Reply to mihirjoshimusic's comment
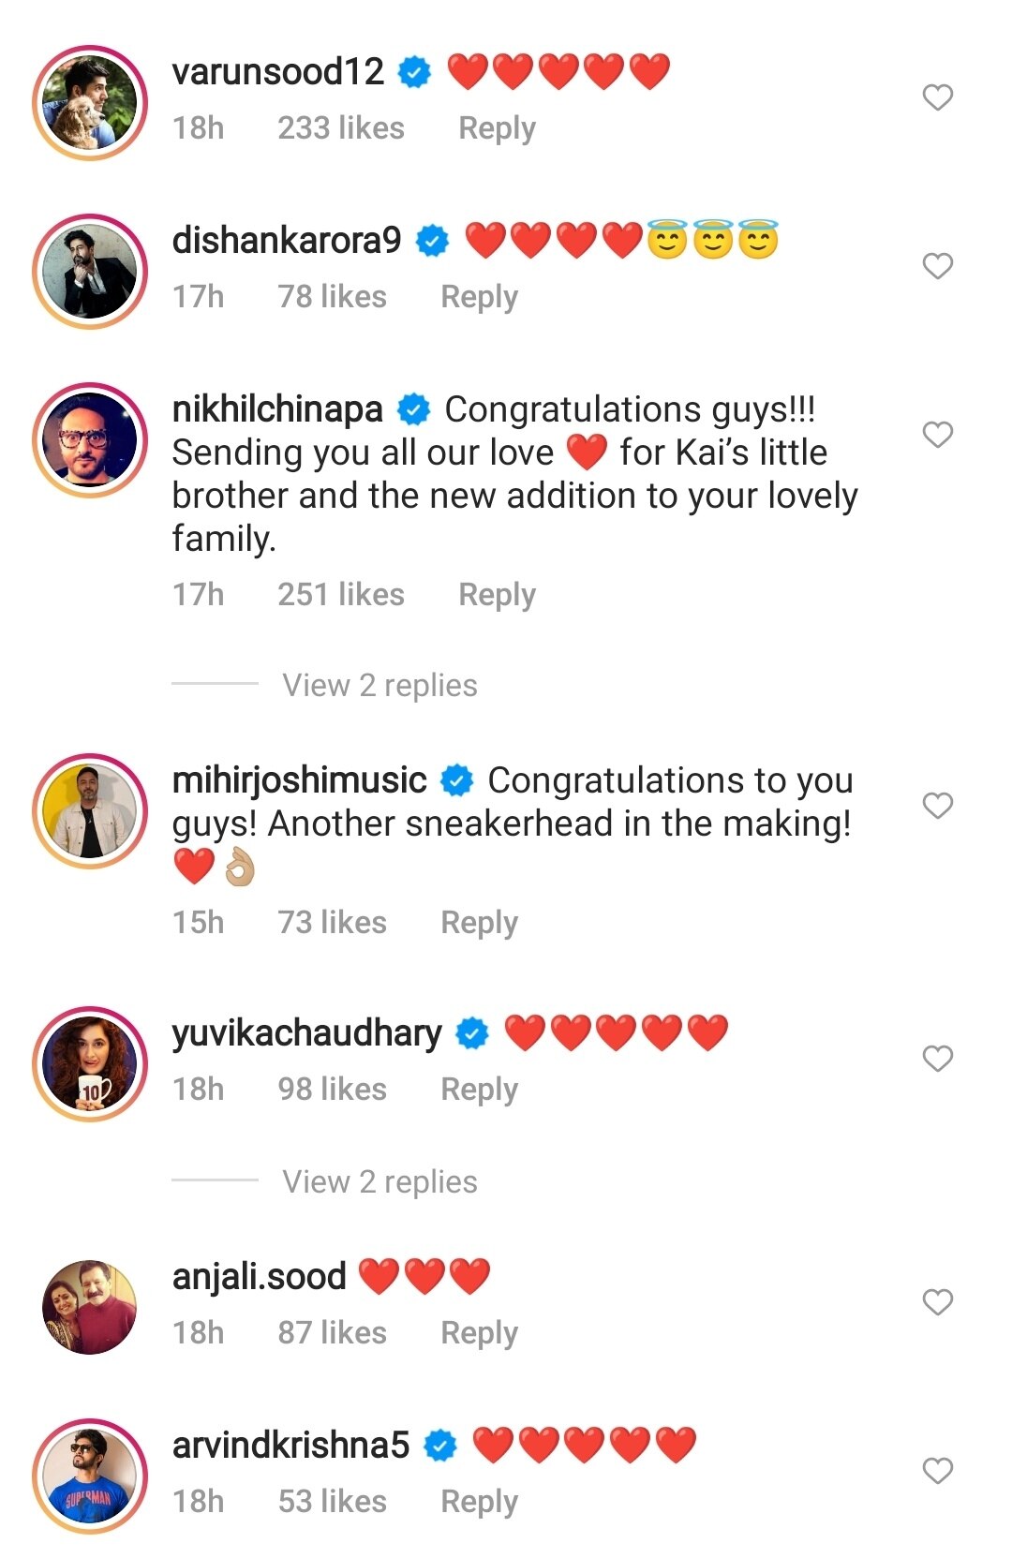This screenshot has height=1558, width=1012. click(x=479, y=923)
